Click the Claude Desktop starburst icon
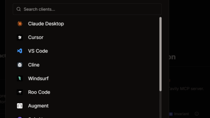Viewport: 210px width, 118px height. pos(20,24)
